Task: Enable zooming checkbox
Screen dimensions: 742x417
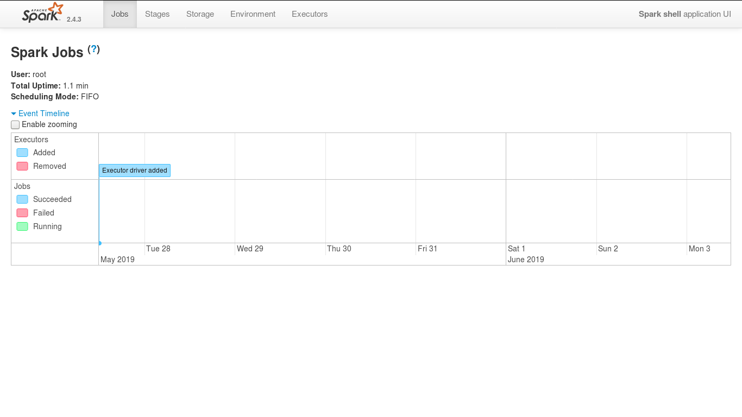Action: point(15,125)
